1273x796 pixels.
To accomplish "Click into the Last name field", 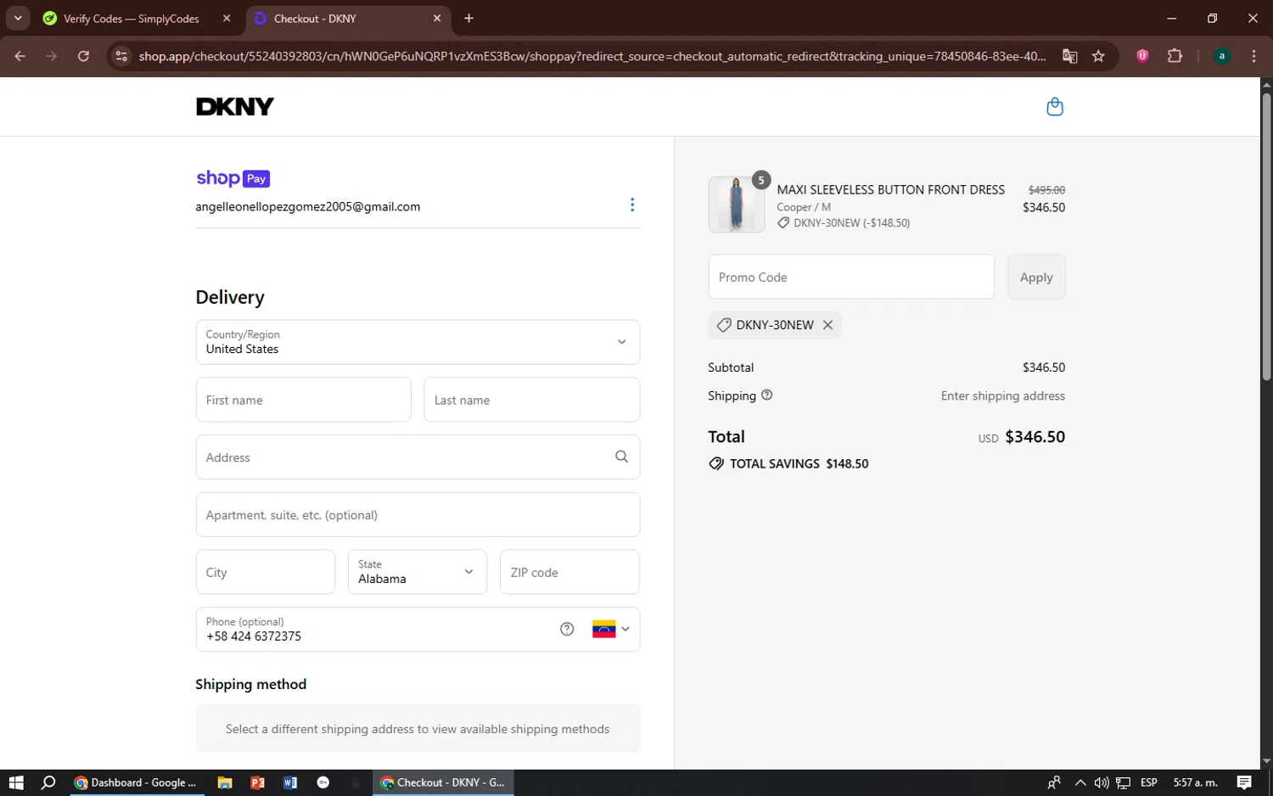I will click(x=531, y=400).
